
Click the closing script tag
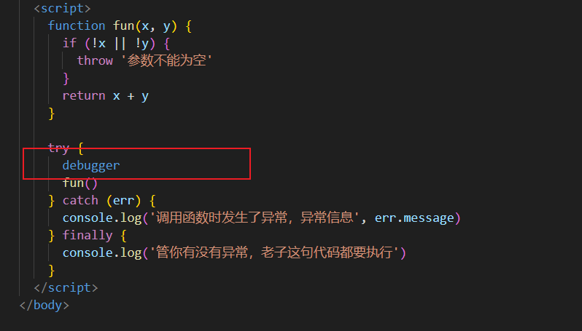point(66,287)
